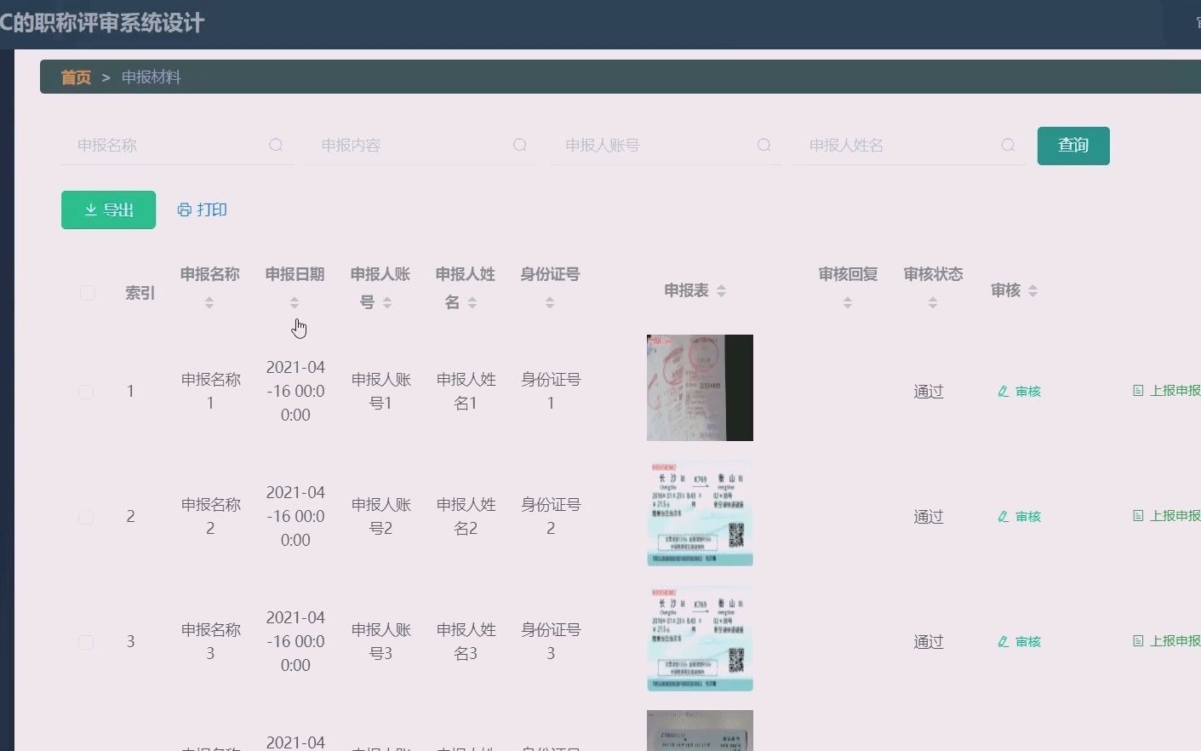1201x751 pixels.
Task: Click the 上报申报 link in row 1
Action: 1166,391
